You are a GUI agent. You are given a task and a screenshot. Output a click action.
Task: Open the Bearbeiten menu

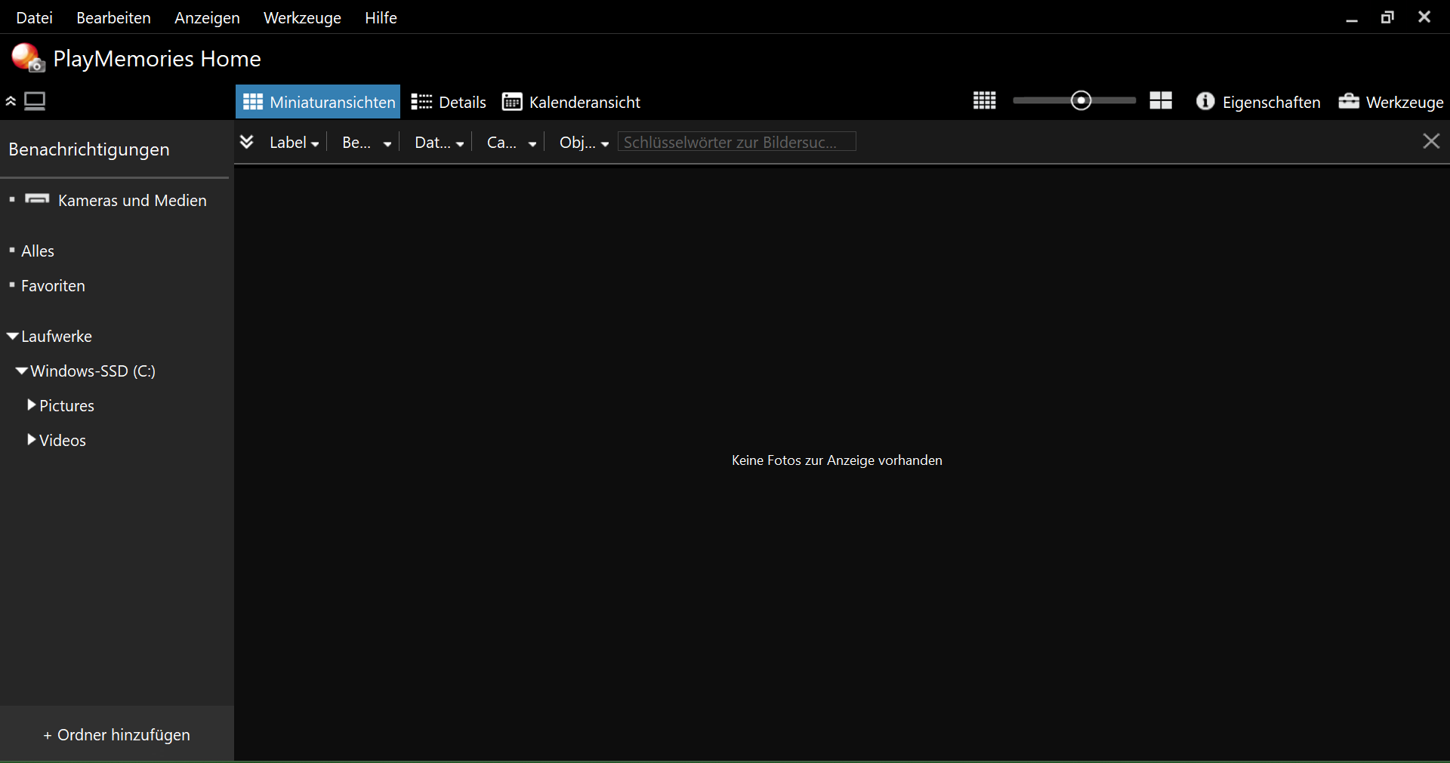click(x=113, y=17)
